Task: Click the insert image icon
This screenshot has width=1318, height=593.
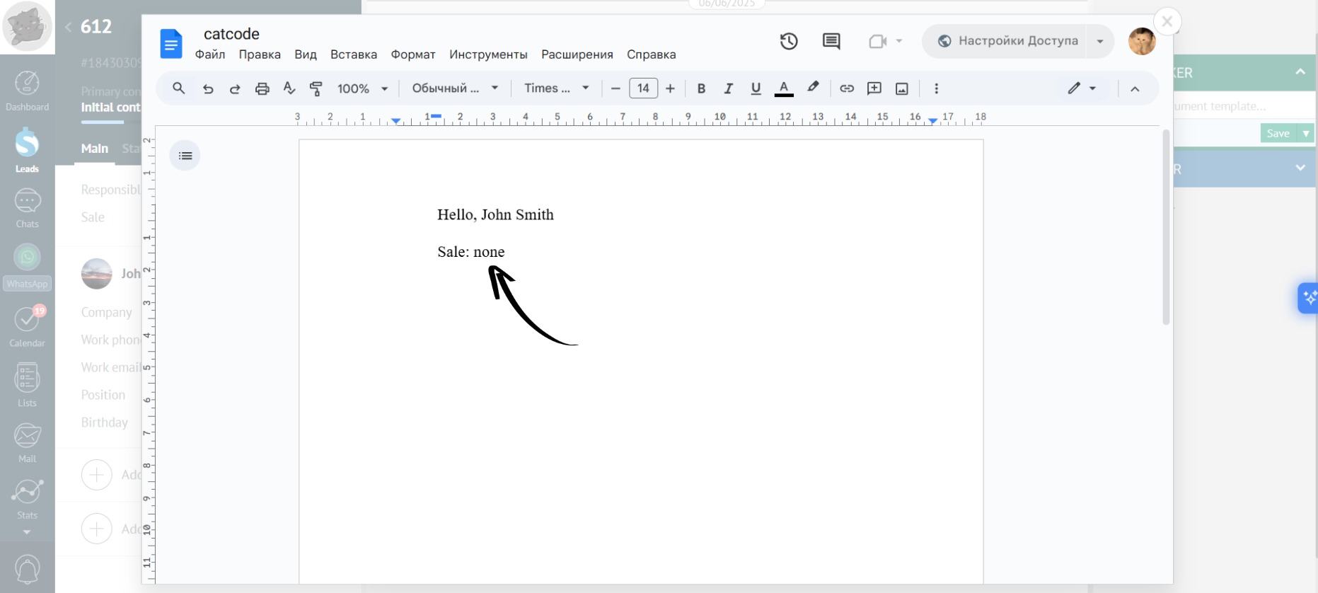Action: (x=902, y=88)
